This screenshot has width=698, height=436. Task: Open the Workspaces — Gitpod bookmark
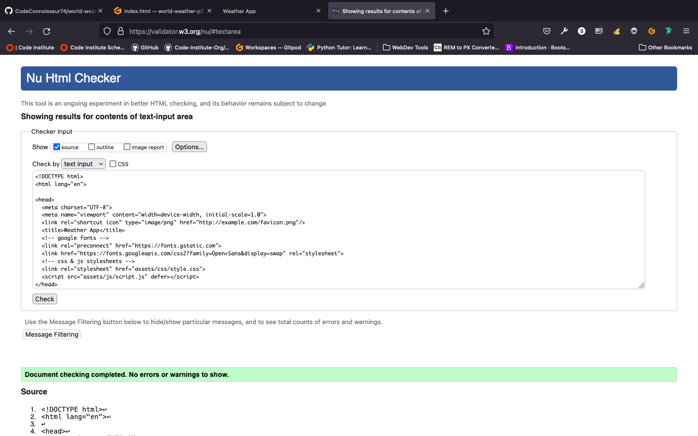pyautogui.click(x=268, y=47)
